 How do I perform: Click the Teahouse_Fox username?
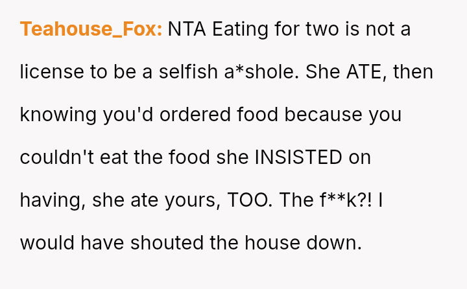(91, 29)
